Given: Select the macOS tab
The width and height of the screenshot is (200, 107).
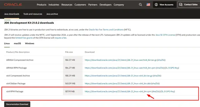Looking at the screenshot, I should pyautogui.click(x=17, y=44).
